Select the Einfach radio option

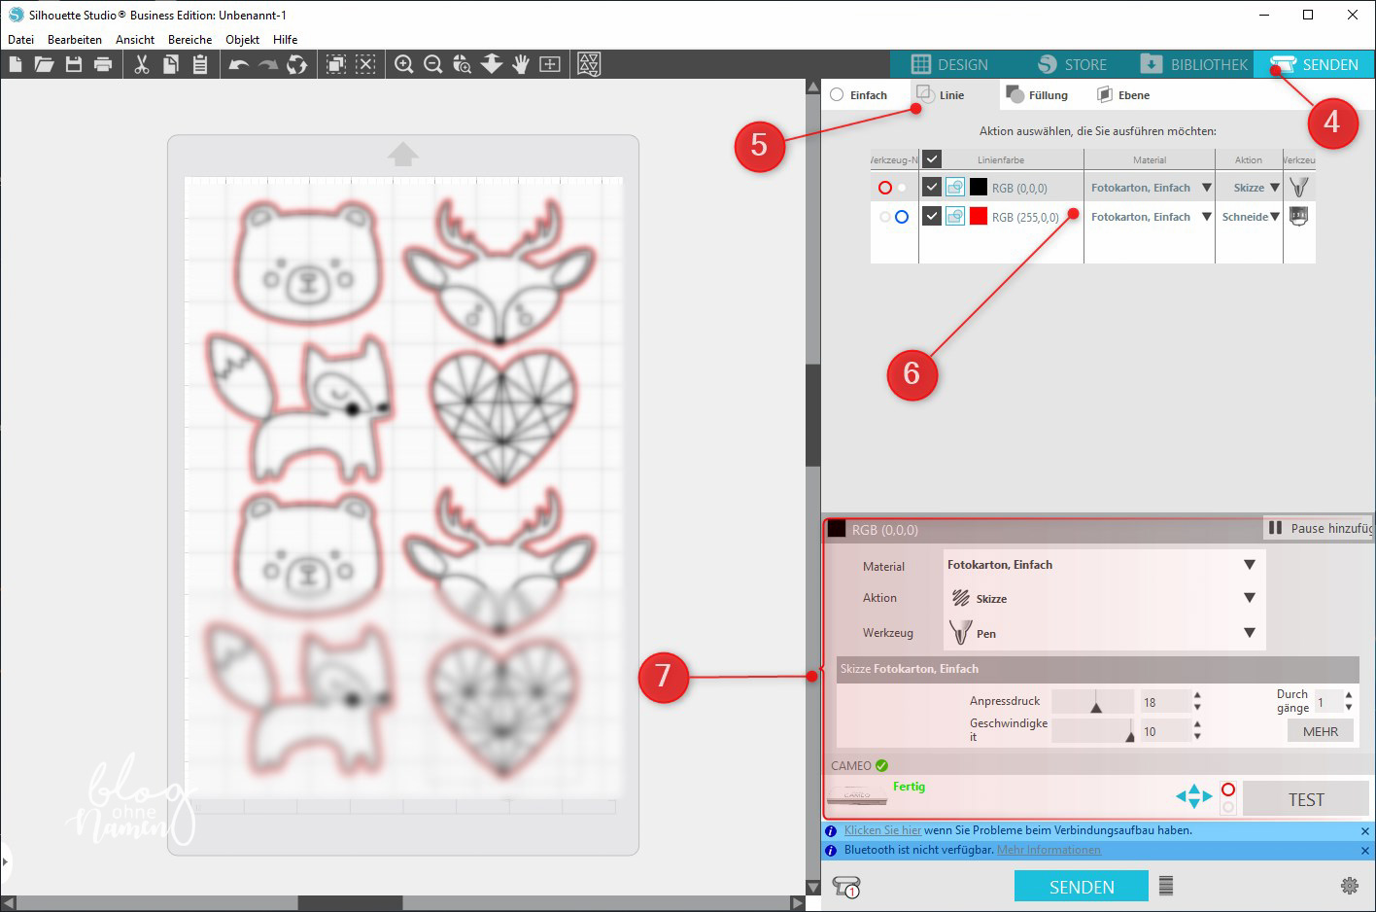point(837,95)
